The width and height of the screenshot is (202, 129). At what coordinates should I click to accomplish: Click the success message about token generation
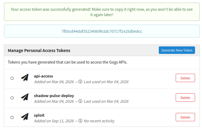point(102,12)
